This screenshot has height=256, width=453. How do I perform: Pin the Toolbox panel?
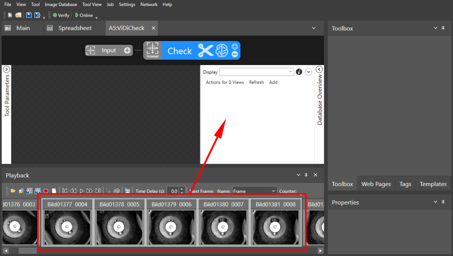pyautogui.click(x=443, y=28)
